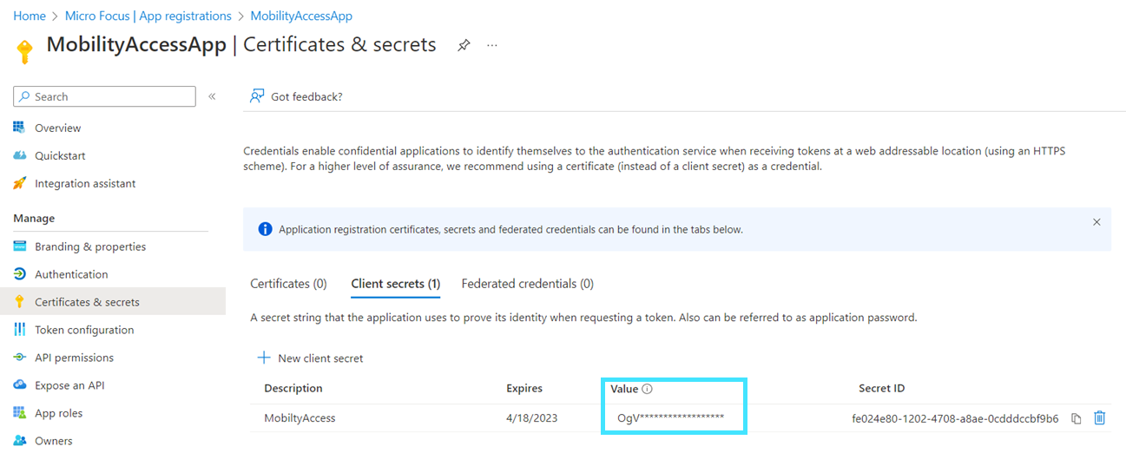
Task: Switch to the Federated credentials (0) tab
Action: 527,284
